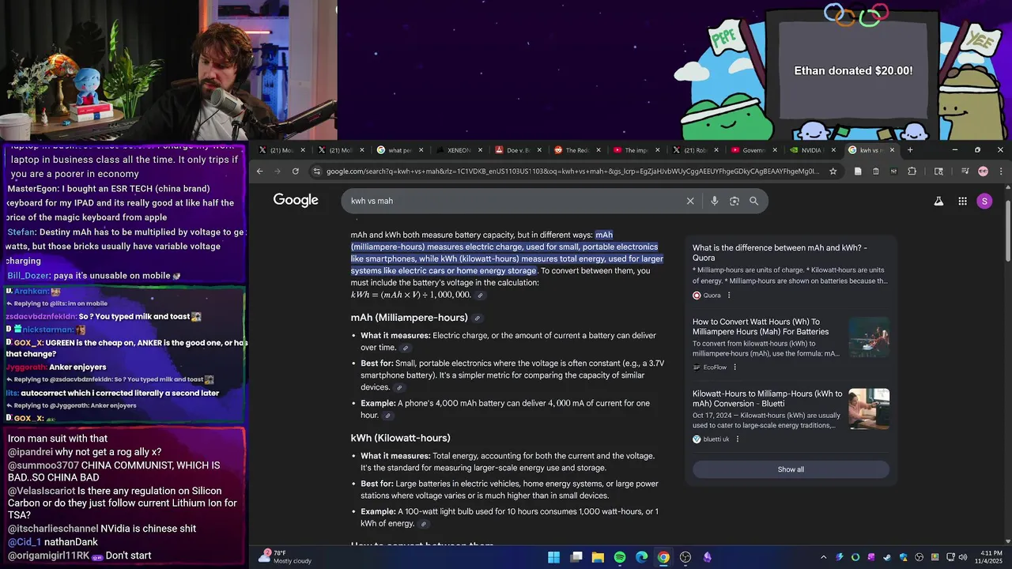Switch to the 'what per' Google tab
Screen dimensions: 1012x569
pyautogui.click(x=400, y=150)
